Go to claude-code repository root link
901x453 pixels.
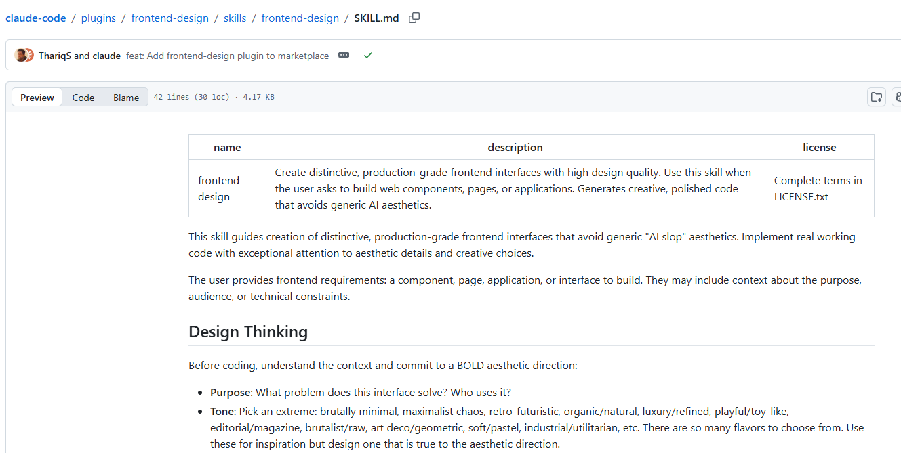pyautogui.click(x=36, y=18)
